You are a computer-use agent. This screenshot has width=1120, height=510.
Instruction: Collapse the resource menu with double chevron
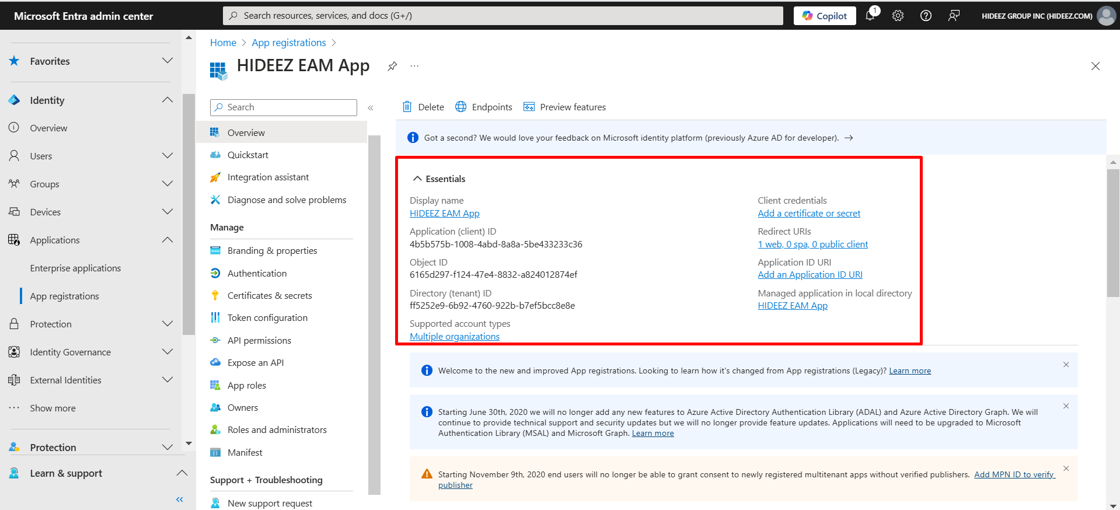click(371, 107)
